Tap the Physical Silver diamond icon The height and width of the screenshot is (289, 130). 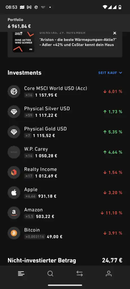(14, 112)
